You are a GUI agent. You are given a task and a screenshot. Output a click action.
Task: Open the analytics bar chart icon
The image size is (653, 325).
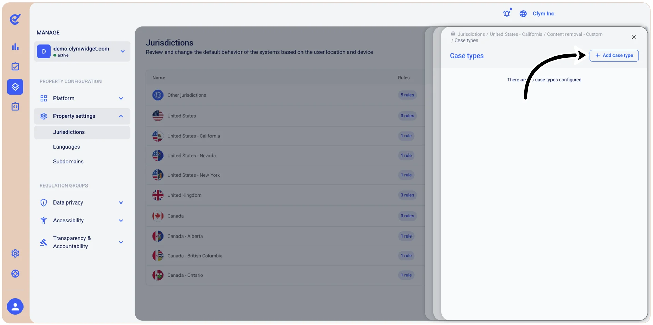15,47
